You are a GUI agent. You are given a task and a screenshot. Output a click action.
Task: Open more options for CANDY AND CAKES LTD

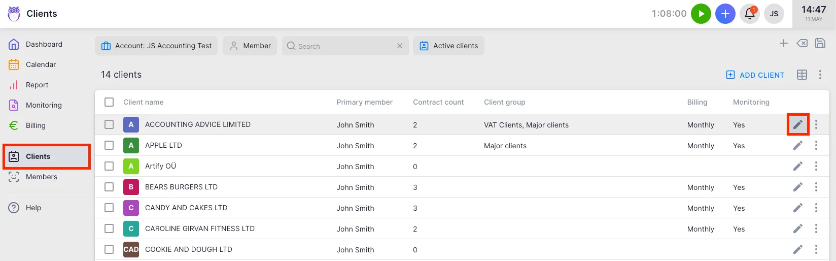click(816, 208)
